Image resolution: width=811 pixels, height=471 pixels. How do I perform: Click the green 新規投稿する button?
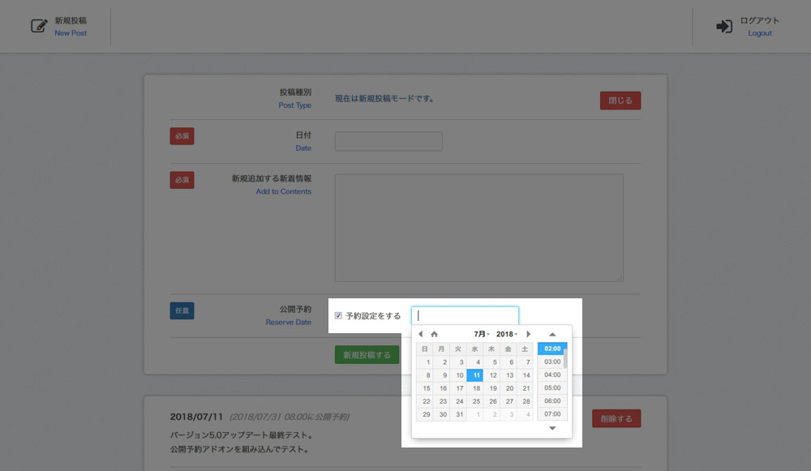click(367, 355)
